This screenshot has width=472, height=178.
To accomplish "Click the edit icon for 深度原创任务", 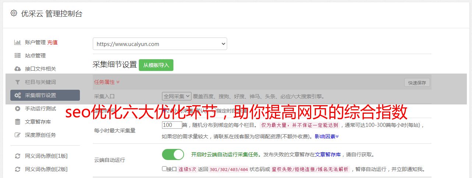I will click(17, 135).
